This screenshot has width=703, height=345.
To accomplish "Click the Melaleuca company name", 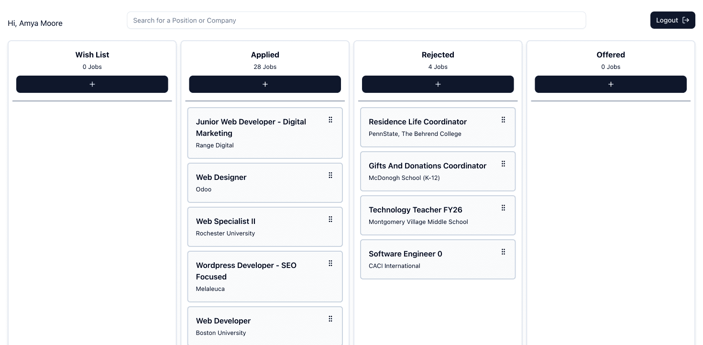I will (210, 289).
